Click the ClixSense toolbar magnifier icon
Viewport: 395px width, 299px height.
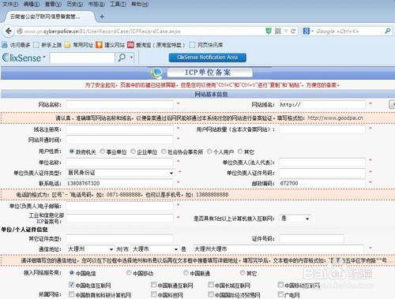tap(122, 58)
